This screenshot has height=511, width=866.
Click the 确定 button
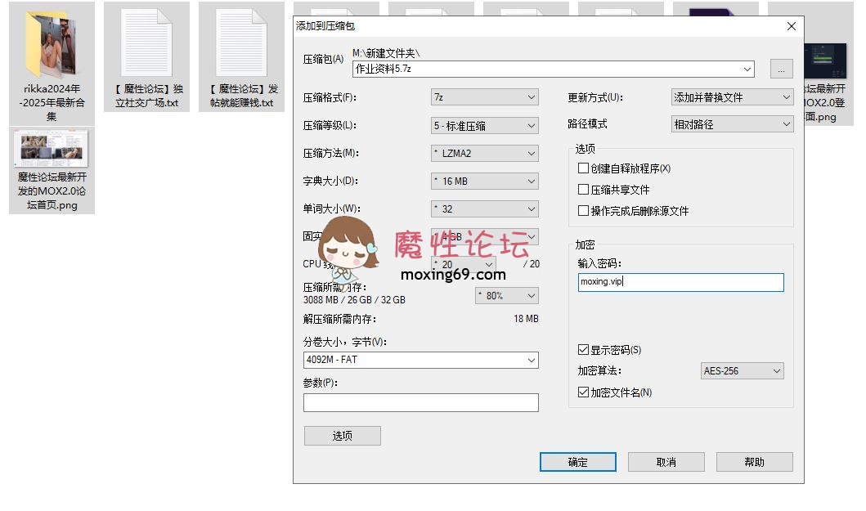tap(577, 461)
